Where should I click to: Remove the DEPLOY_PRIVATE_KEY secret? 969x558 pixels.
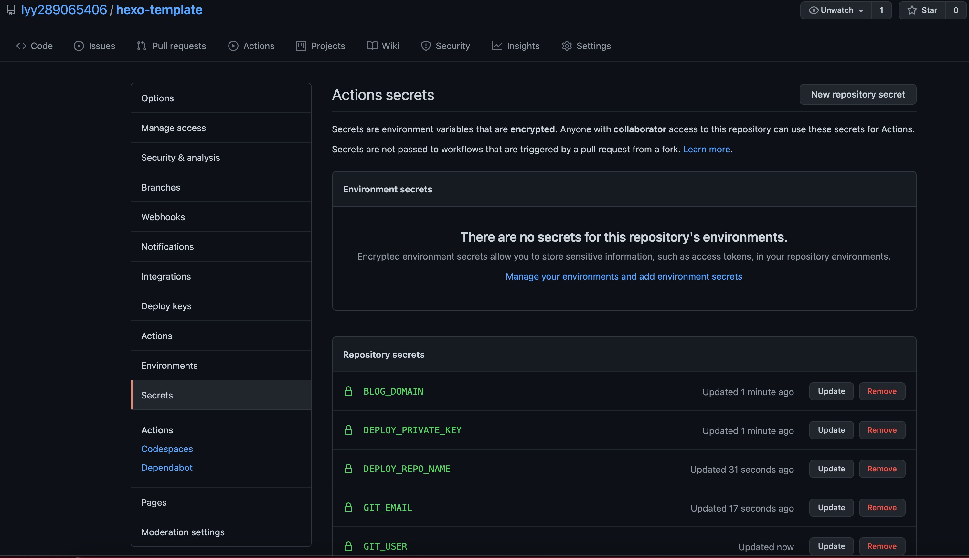[x=882, y=430]
